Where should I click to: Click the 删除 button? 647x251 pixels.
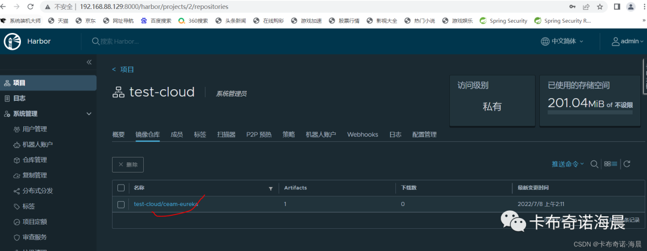point(128,164)
